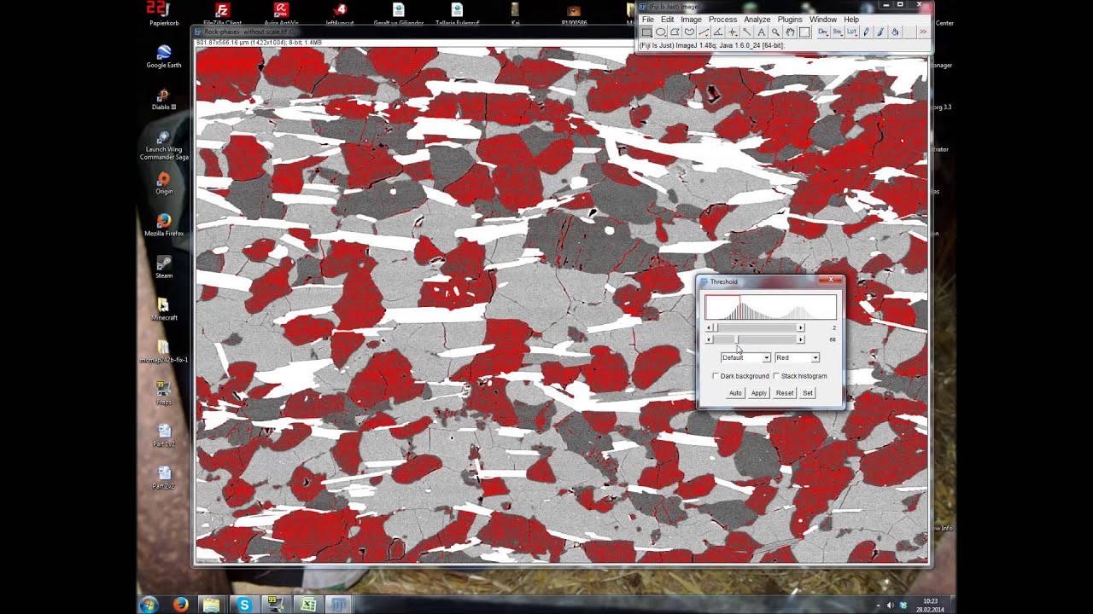Open the Origin desktop icon
Viewport: 1093px width, 614px height.
point(163,183)
